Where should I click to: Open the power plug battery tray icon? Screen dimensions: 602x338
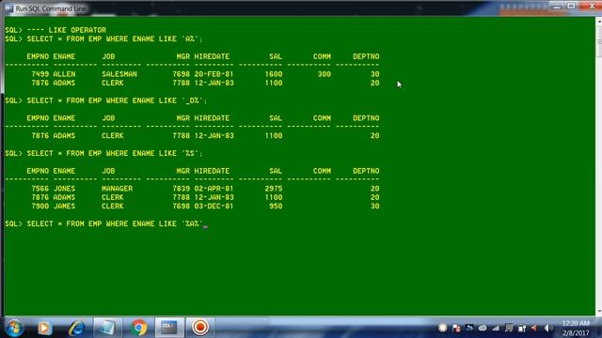point(522,328)
